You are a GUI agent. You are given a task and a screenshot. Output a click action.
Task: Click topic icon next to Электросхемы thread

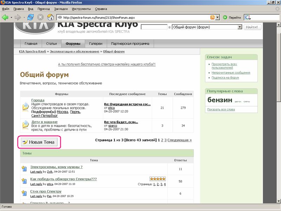pyautogui.click(x=24, y=169)
